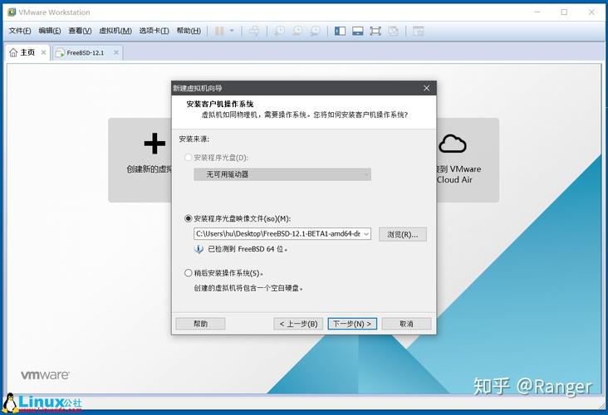Click the 帮助 button in the wizard
The width and height of the screenshot is (608, 415).
[200, 324]
